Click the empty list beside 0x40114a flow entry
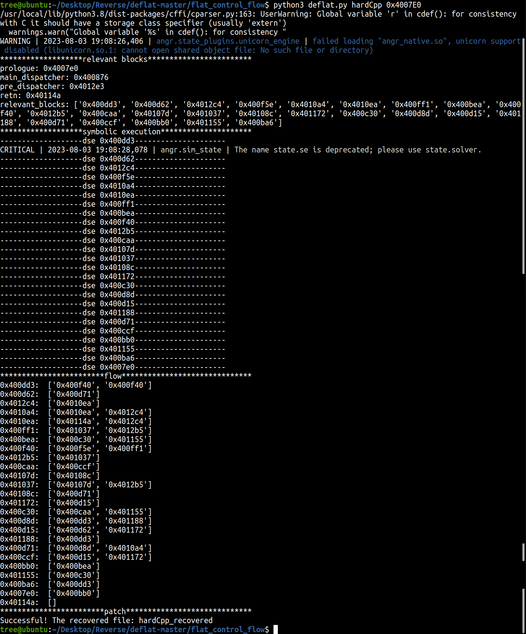The height and width of the screenshot is (634, 526). [52, 602]
